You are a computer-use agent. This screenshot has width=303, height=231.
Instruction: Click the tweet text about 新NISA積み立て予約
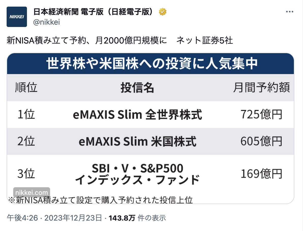(120, 40)
